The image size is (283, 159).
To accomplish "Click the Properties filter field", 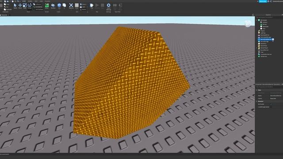I will click(269, 87).
